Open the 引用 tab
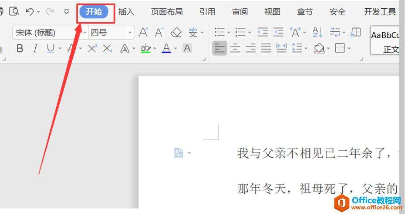The height and width of the screenshot is (215, 405). click(x=207, y=12)
